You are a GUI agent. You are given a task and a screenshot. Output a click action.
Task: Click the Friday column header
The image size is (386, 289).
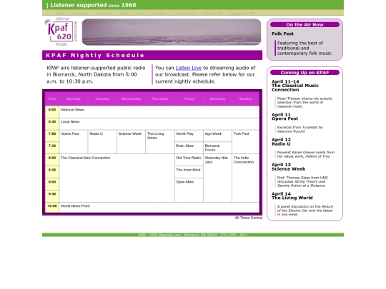(189, 98)
